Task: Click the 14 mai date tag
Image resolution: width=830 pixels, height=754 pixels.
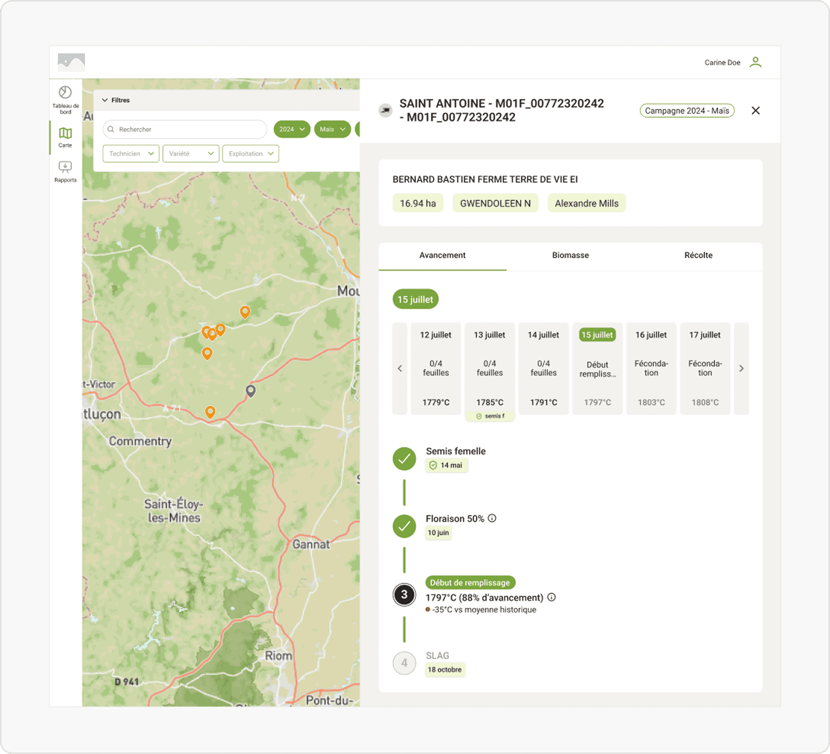Action: pyautogui.click(x=447, y=465)
